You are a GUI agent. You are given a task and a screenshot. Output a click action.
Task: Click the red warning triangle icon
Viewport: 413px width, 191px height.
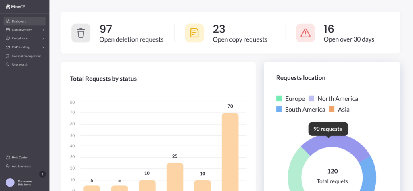click(305, 33)
